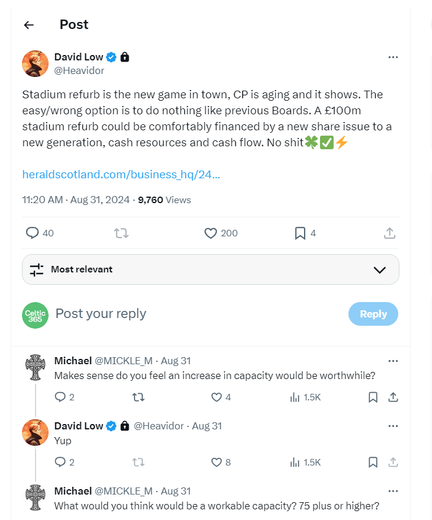The height and width of the screenshot is (520, 432).
Task: Repost David Low's main stadium post
Action: (x=121, y=233)
